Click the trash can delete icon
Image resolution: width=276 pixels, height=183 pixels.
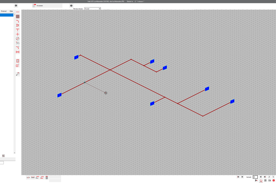pyautogui.click(x=47, y=178)
